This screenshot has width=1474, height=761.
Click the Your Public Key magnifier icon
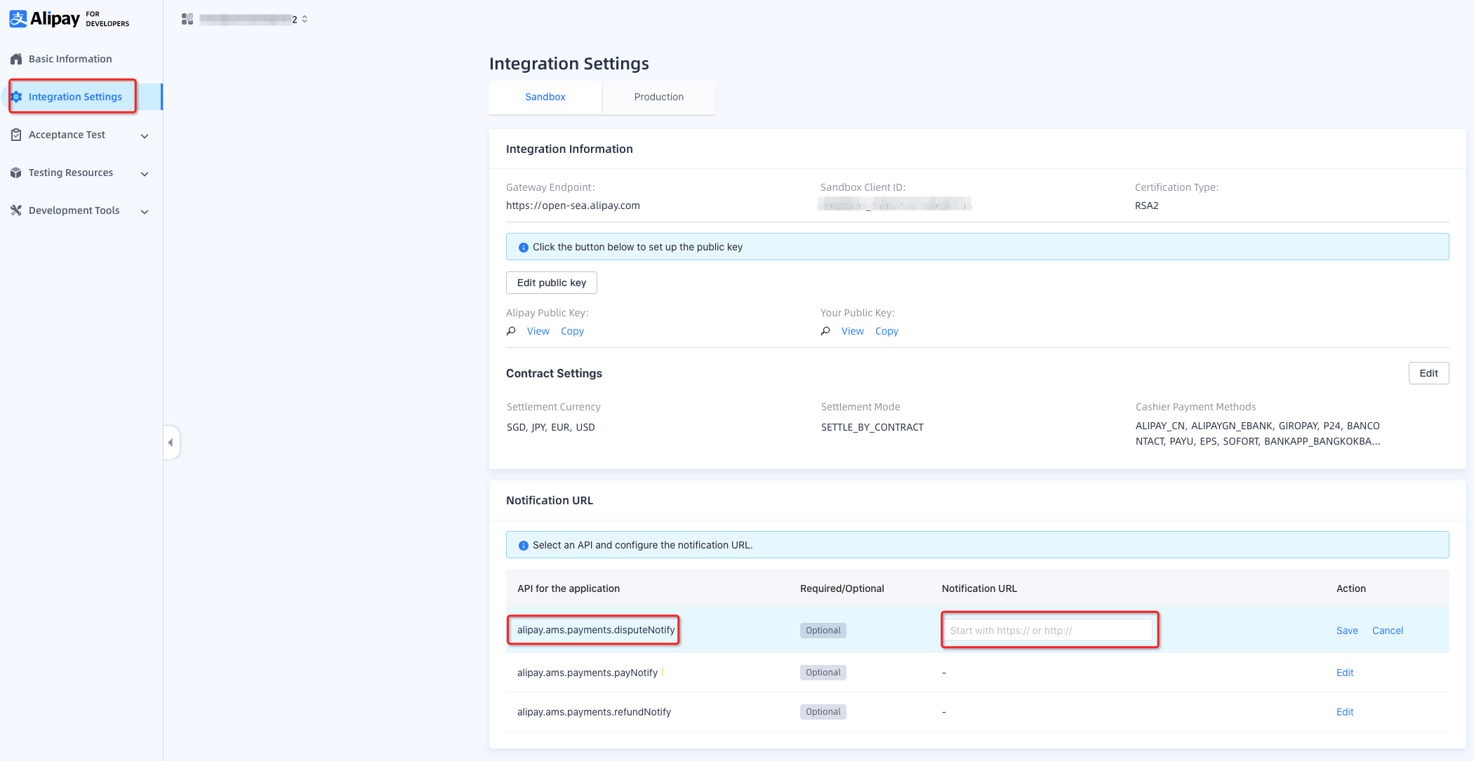825,331
